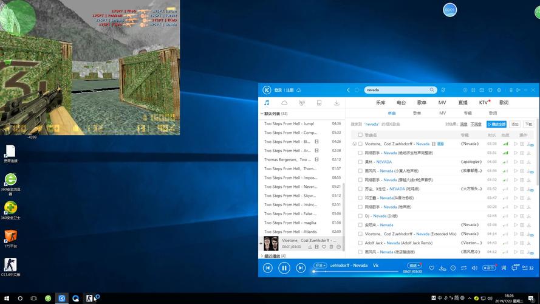Delete the current Vicetone track from playlist
This screenshot has width=540, height=304.
[x=331, y=247]
